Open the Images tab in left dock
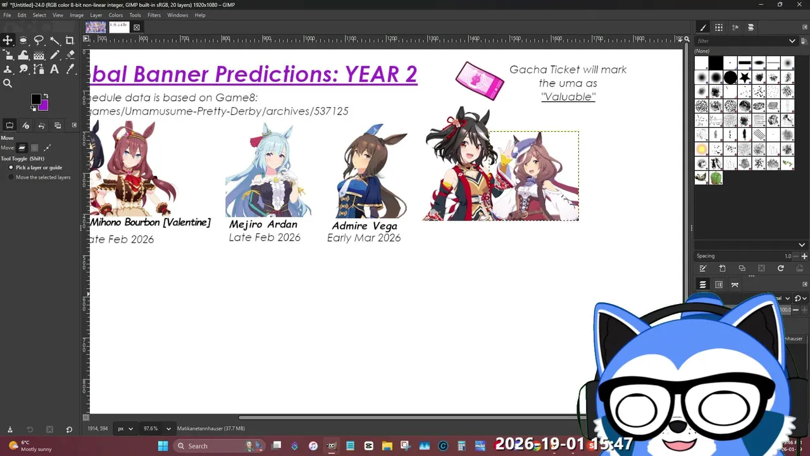Image resolution: width=810 pixels, height=456 pixels. tap(58, 125)
